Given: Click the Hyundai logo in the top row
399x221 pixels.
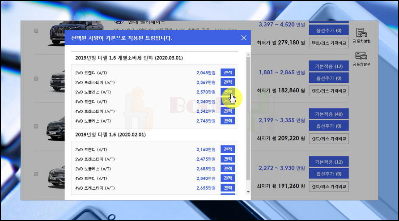Looking at the screenshot, I should (x=119, y=22).
